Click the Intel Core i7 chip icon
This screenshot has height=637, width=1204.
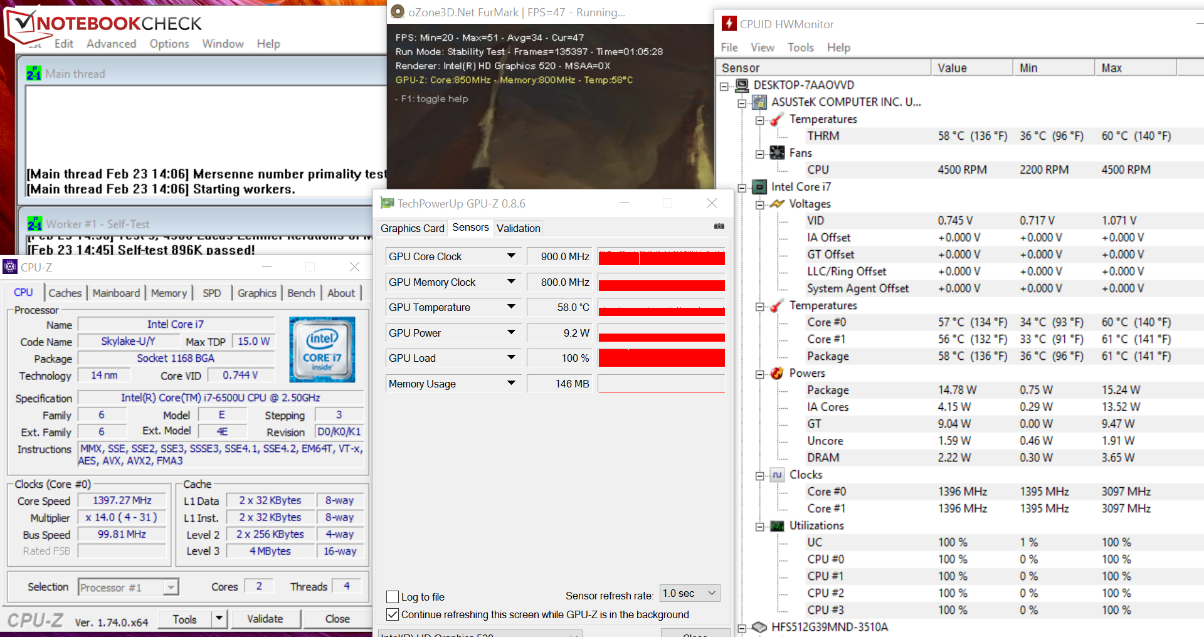759,187
